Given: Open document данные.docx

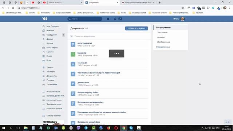Looking at the screenshot, I should [83, 83].
